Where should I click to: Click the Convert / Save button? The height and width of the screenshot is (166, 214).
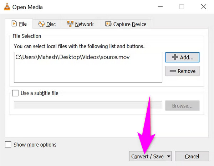[x=147, y=156]
